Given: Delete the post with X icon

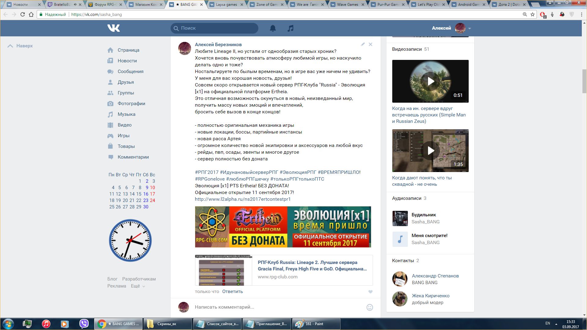Looking at the screenshot, I should pyautogui.click(x=370, y=44).
